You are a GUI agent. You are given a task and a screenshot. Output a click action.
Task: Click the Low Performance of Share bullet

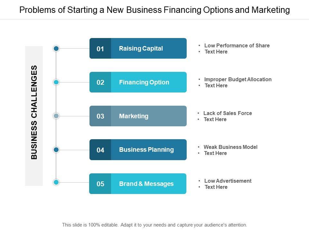click(237, 45)
